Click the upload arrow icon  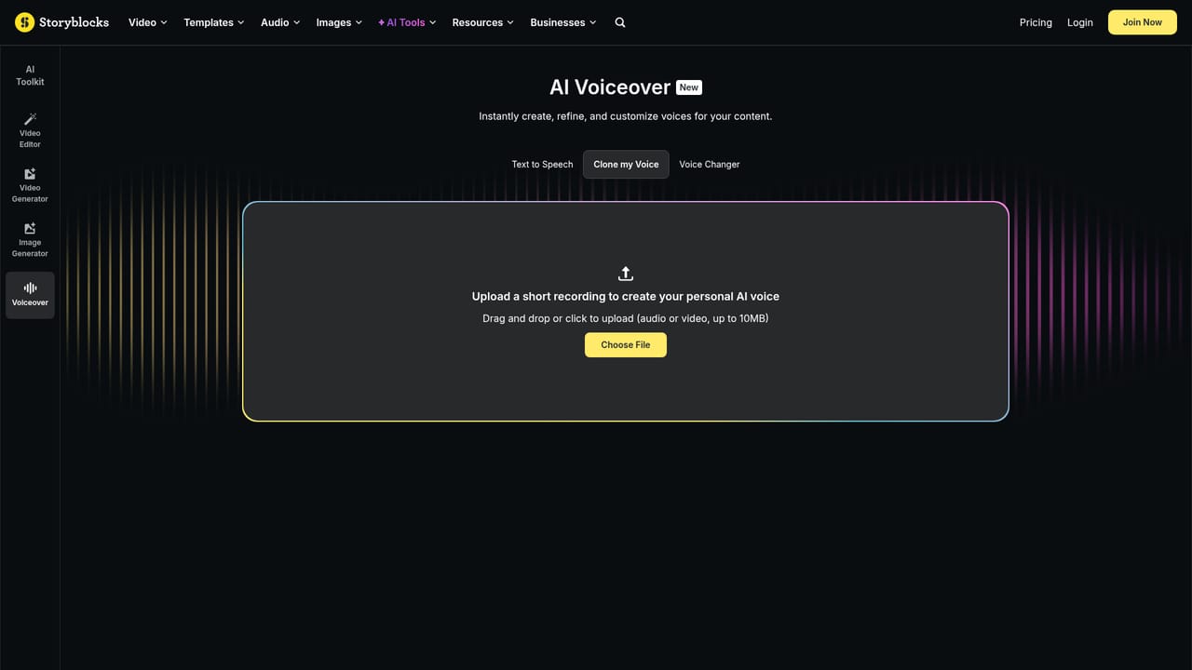tap(626, 274)
